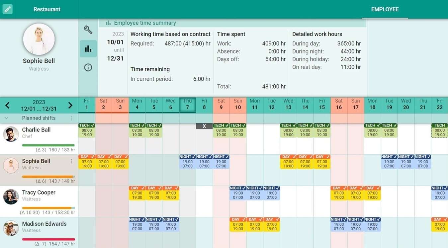Select the Charlie Ball employee name
This screenshot has height=248, width=448.
pos(36,130)
